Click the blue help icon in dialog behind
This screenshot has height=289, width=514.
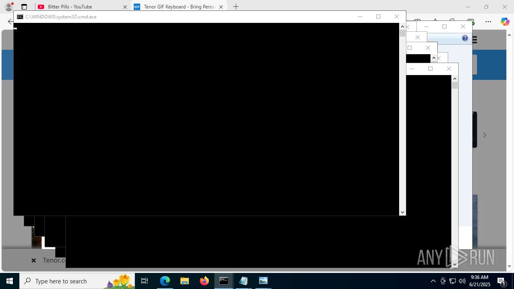465,39
